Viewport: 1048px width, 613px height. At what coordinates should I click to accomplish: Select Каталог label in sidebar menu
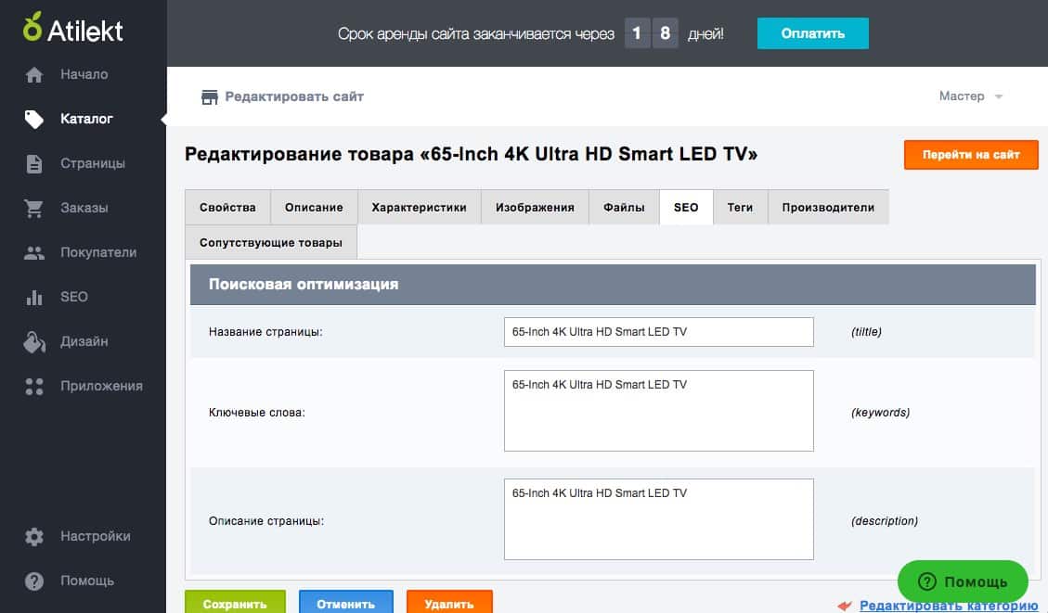pyautogui.click(x=86, y=119)
